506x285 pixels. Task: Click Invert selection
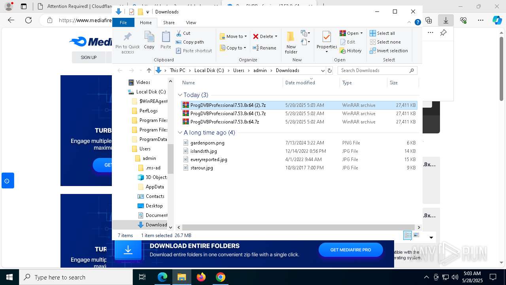(389, 51)
